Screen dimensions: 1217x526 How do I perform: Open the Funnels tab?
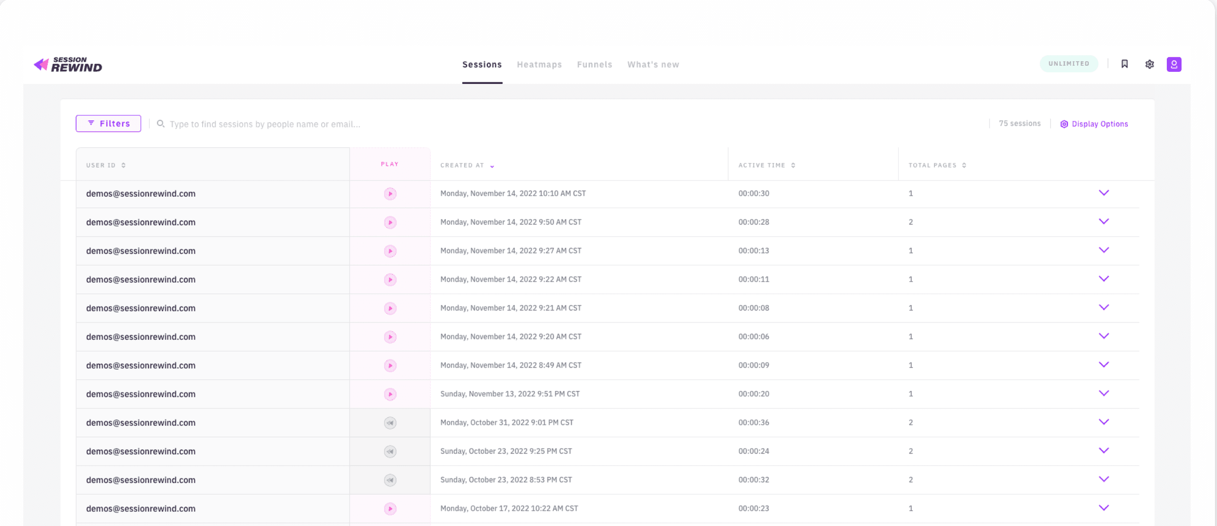pyautogui.click(x=594, y=65)
